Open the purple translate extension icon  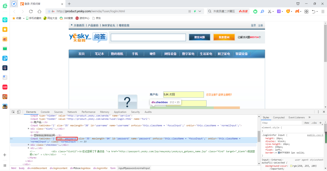278,11
